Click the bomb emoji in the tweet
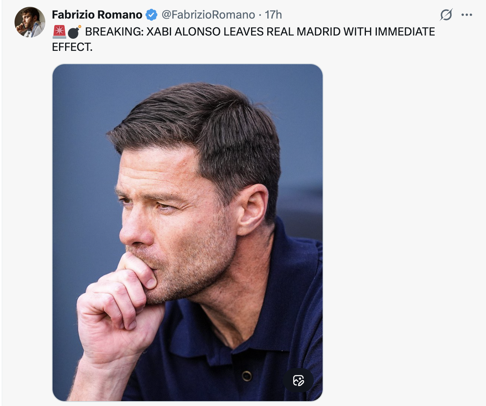The height and width of the screenshot is (406, 486). tap(74, 31)
